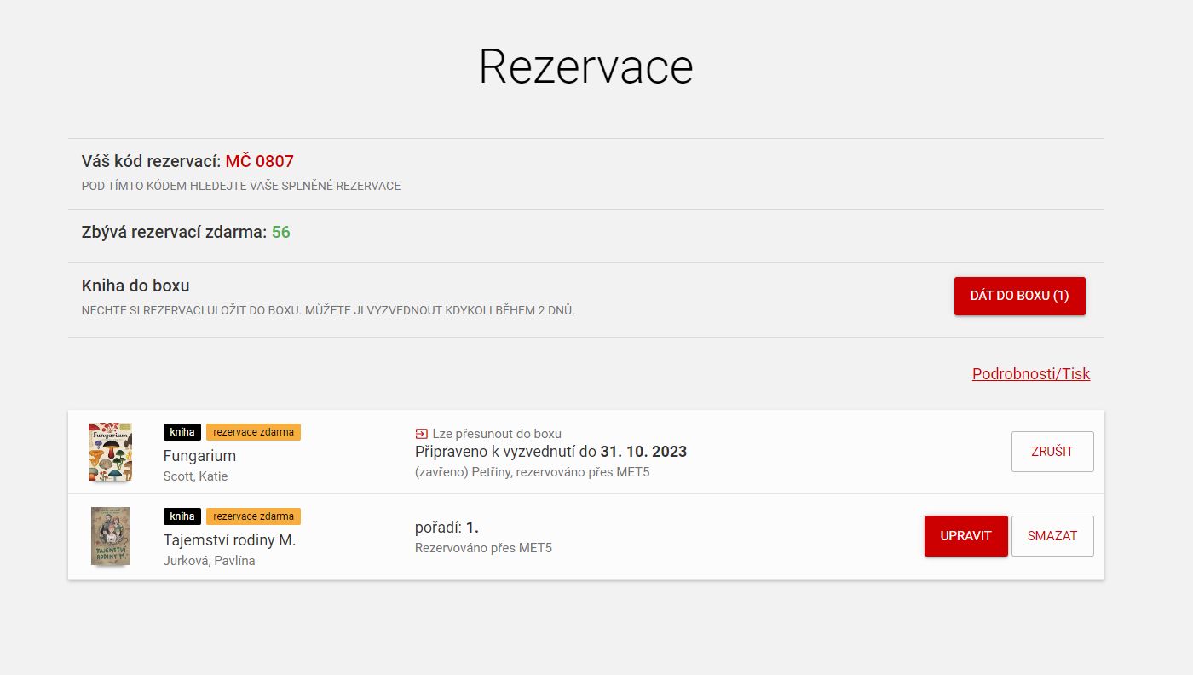Click the red reservation code MČ 0807
Image resolution: width=1193 pixels, height=675 pixels.
coord(259,161)
